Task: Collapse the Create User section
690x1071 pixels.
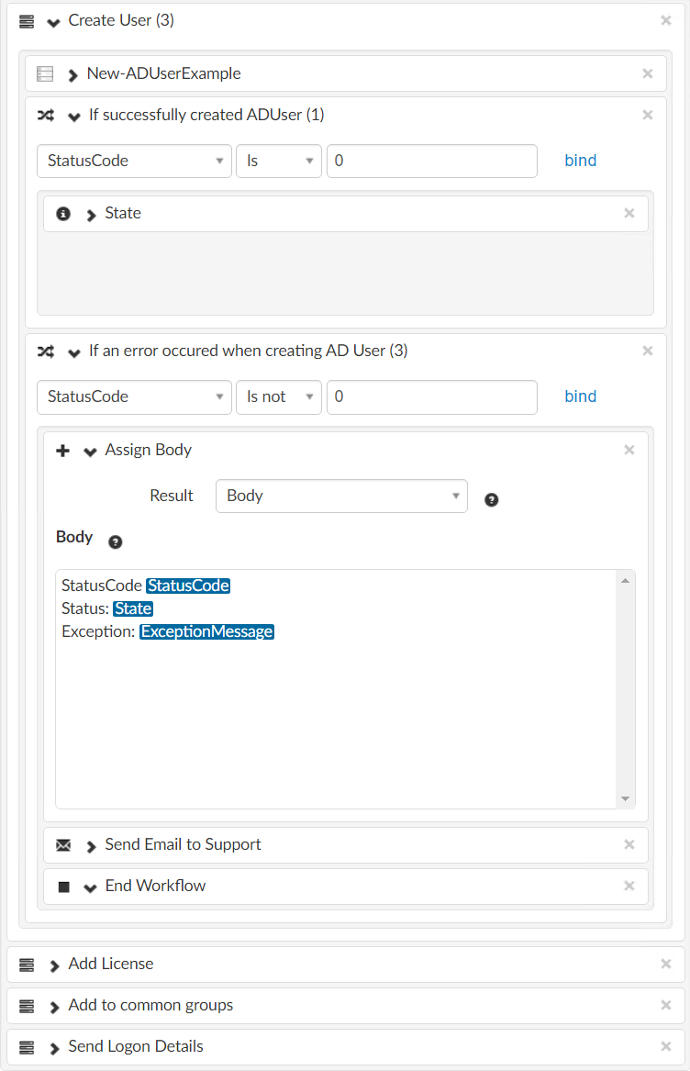Action: coord(53,21)
